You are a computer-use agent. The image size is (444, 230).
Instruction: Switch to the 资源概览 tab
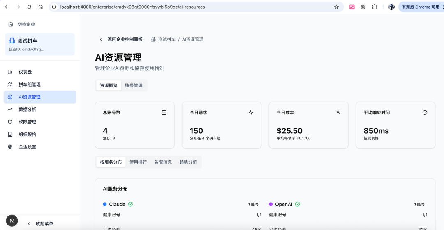click(109, 85)
